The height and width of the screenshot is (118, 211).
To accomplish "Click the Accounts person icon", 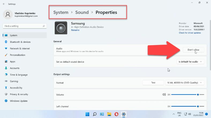I will pos(6,68).
